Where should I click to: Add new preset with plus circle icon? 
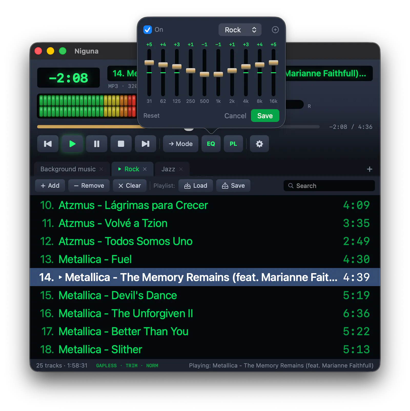[x=275, y=30]
